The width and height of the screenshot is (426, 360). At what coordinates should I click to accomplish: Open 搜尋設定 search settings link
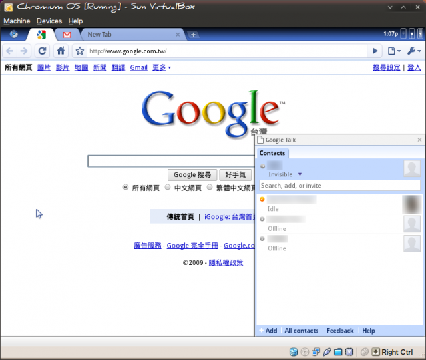[x=386, y=67]
